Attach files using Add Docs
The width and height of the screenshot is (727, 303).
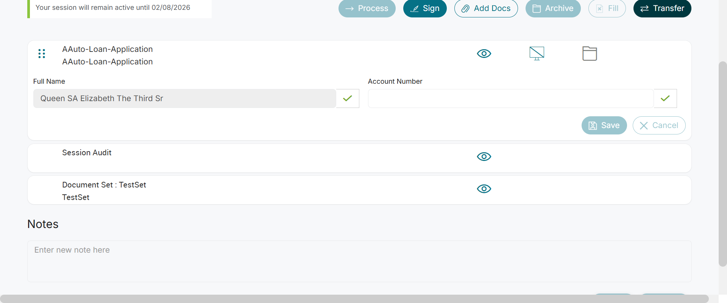(486, 8)
